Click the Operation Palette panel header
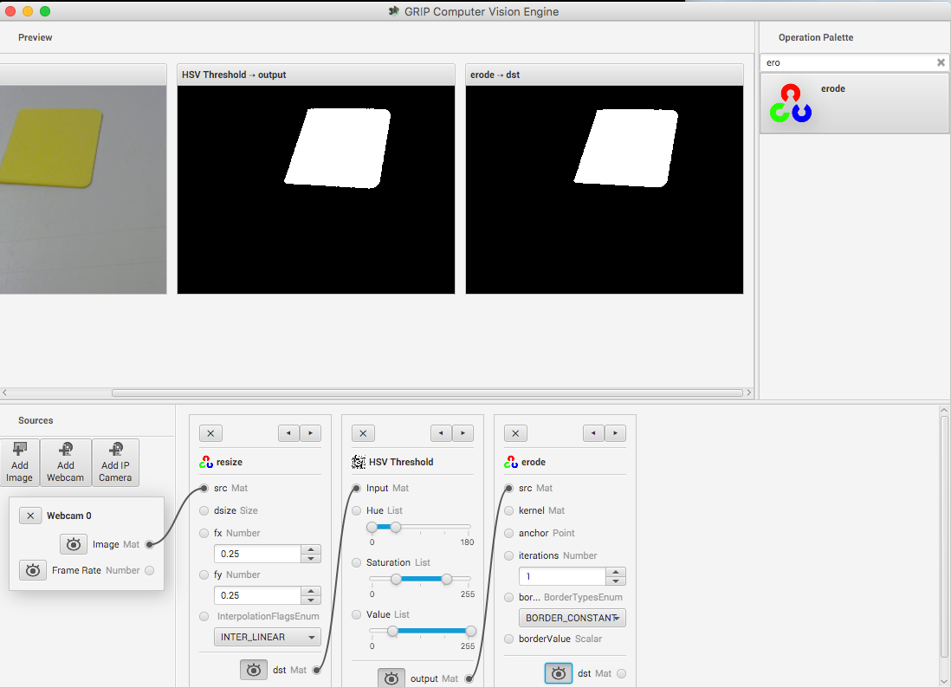The height and width of the screenshot is (688, 951). tap(815, 37)
